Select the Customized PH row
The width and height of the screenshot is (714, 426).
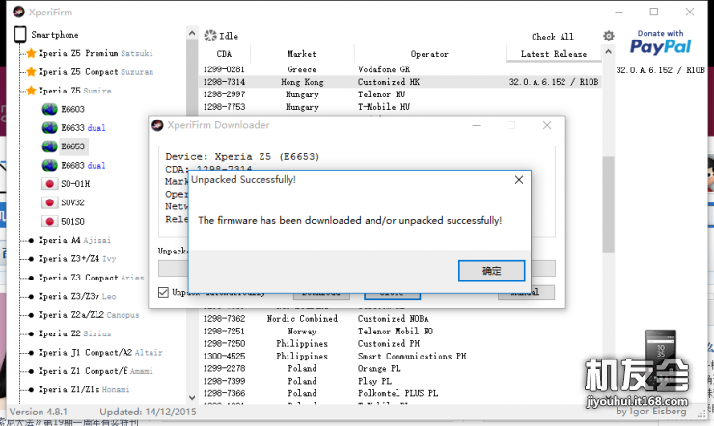click(x=400, y=344)
